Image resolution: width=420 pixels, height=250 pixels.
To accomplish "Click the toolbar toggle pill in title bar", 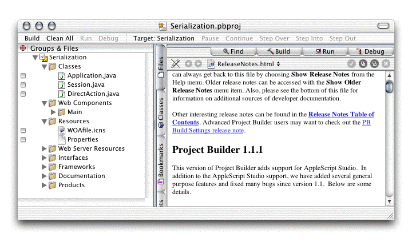I will click(x=383, y=26).
